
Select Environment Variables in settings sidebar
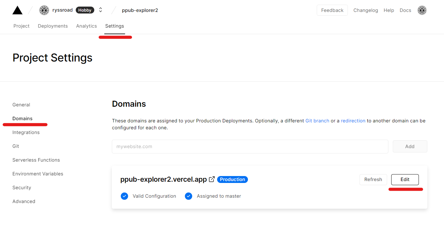(38, 174)
